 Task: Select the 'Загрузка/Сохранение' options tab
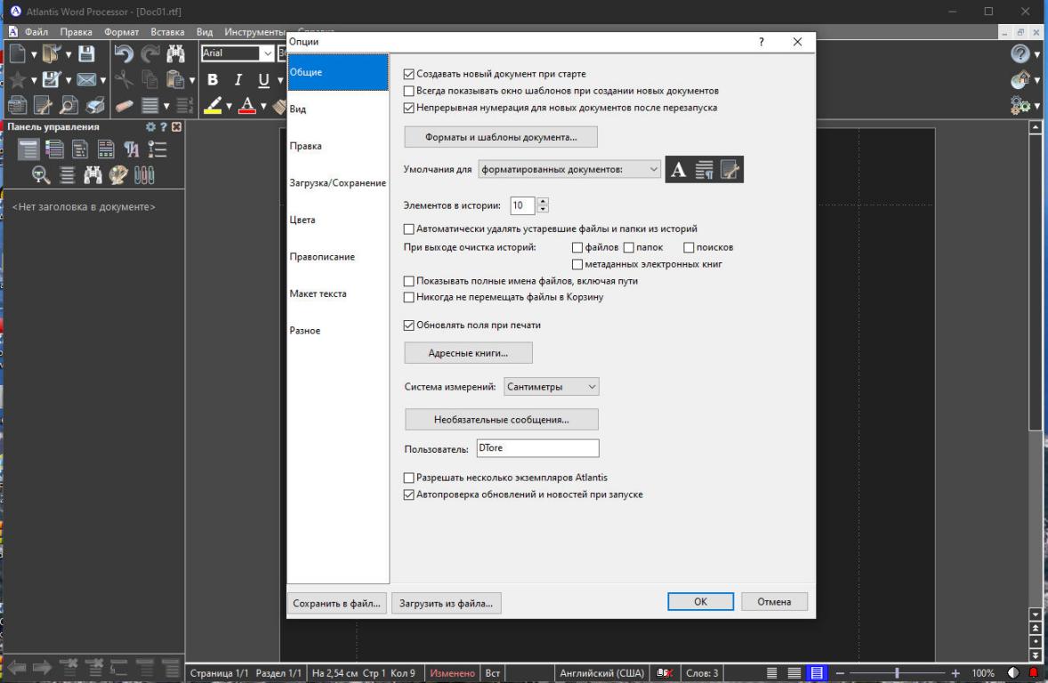click(337, 183)
